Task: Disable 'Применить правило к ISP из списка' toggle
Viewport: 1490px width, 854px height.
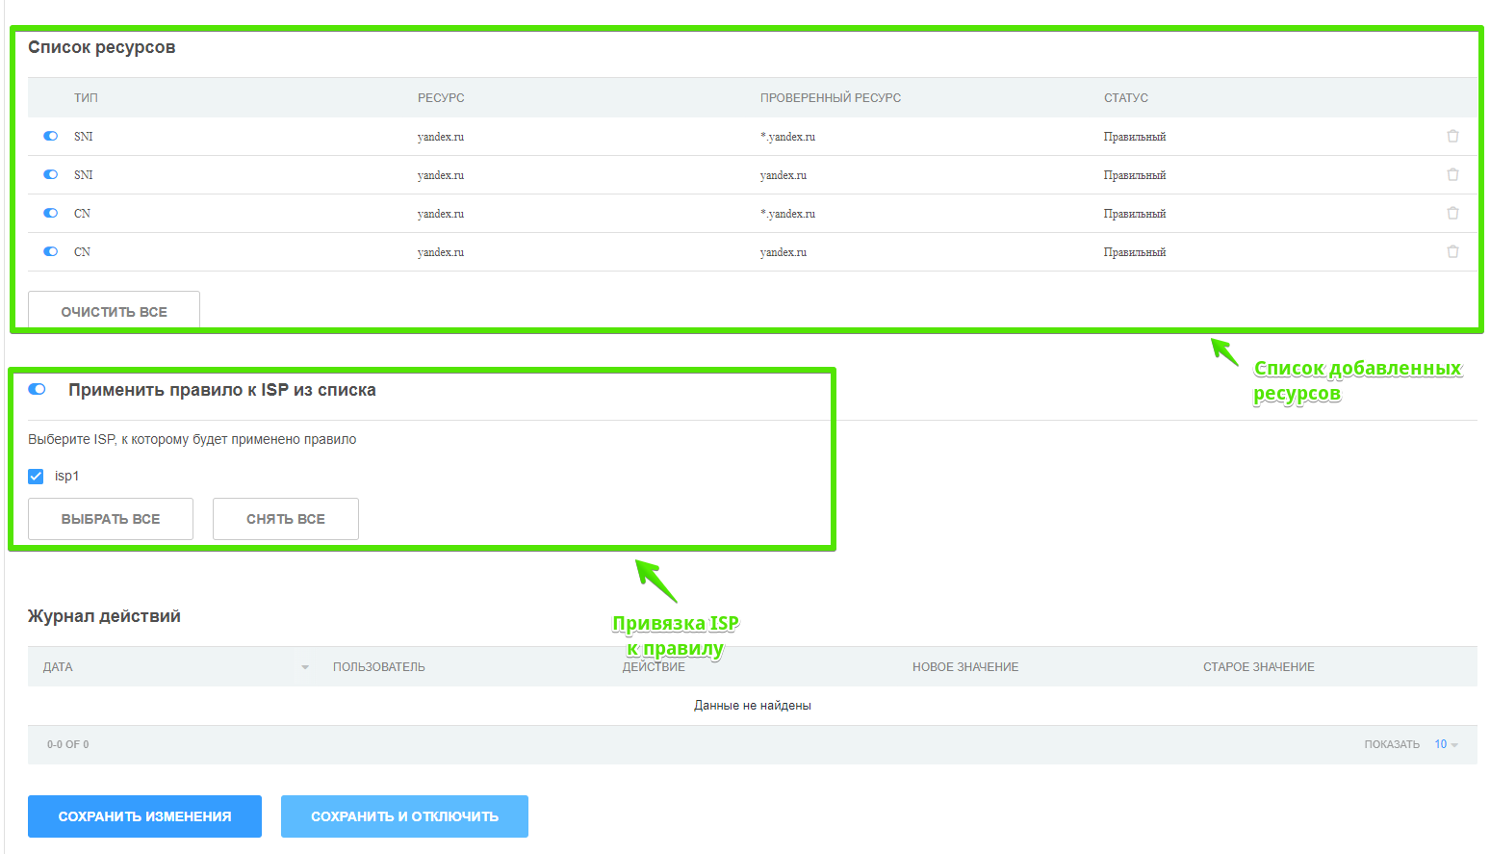Action: click(x=38, y=390)
